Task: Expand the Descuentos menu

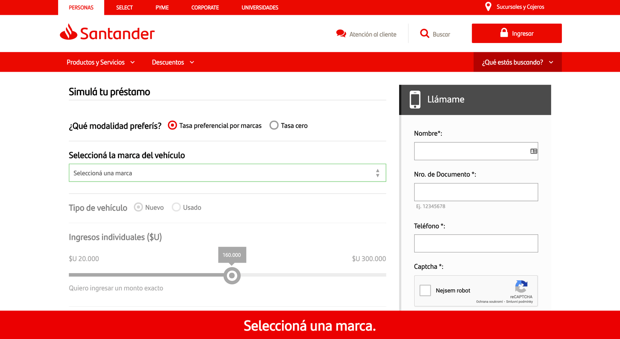Action: click(173, 62)
